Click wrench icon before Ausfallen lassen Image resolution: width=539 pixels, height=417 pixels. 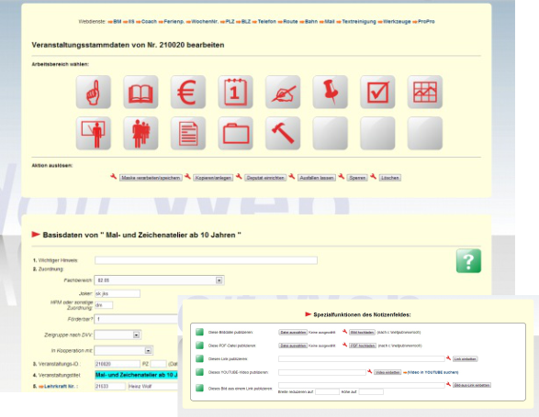(x=292, y=177)
